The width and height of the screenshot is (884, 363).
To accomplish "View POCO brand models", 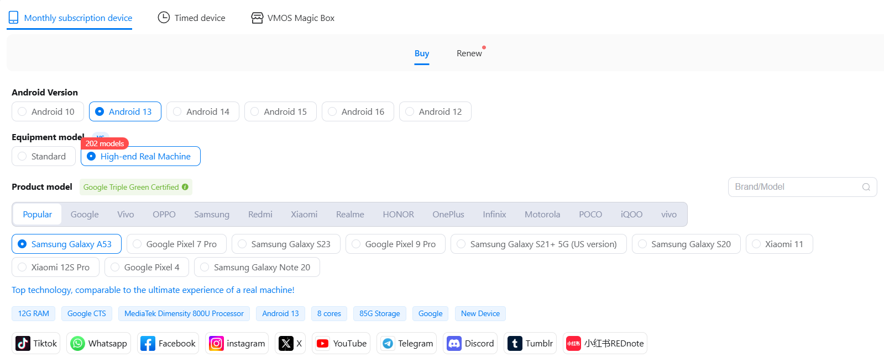I will click(x=590, y=214).
